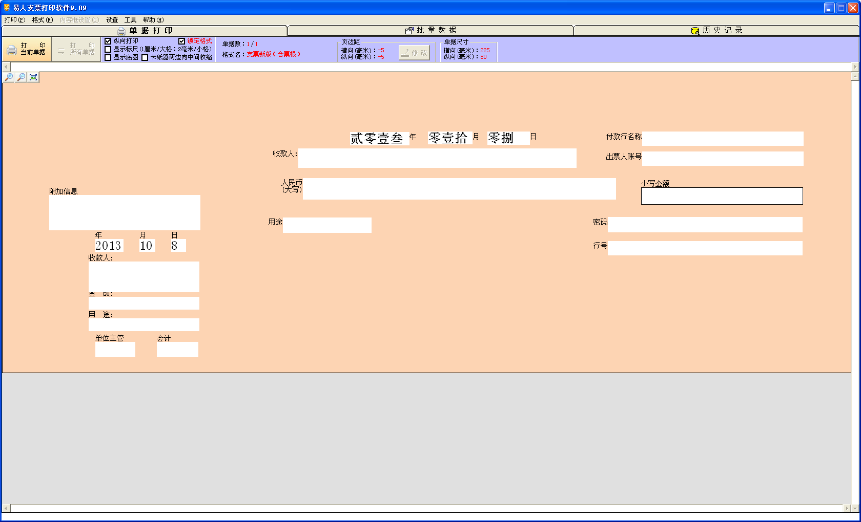Click the 附加信息 text area

point(125,212)
